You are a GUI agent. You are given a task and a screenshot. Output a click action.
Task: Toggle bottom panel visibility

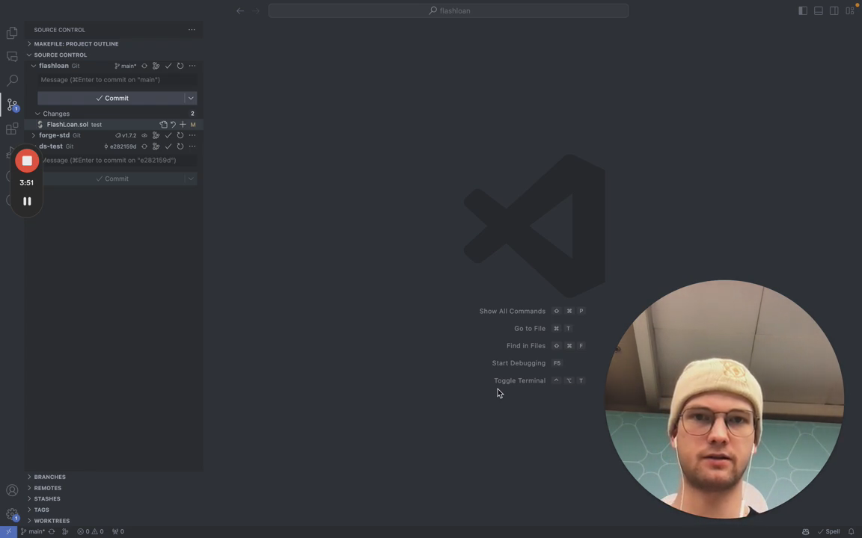pyautogui.click(x=818, y=10)
